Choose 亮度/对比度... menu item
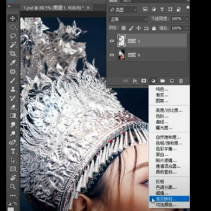The width and height of the screenshot is (211, 211). [x=169, y=110]
